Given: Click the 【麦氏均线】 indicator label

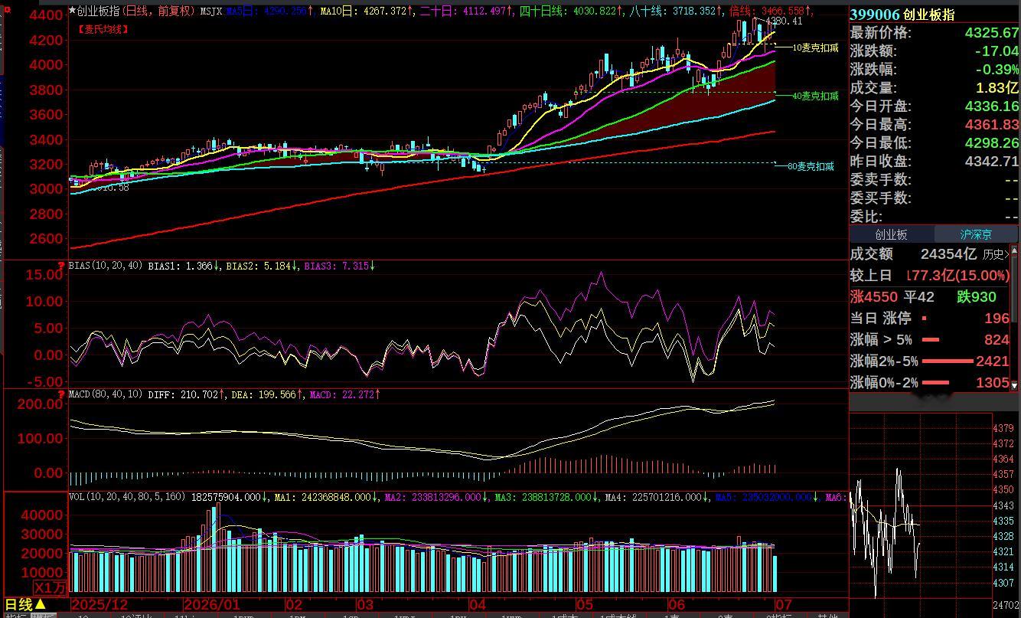Looking at the screenshot, I should (x=103, y=29).
